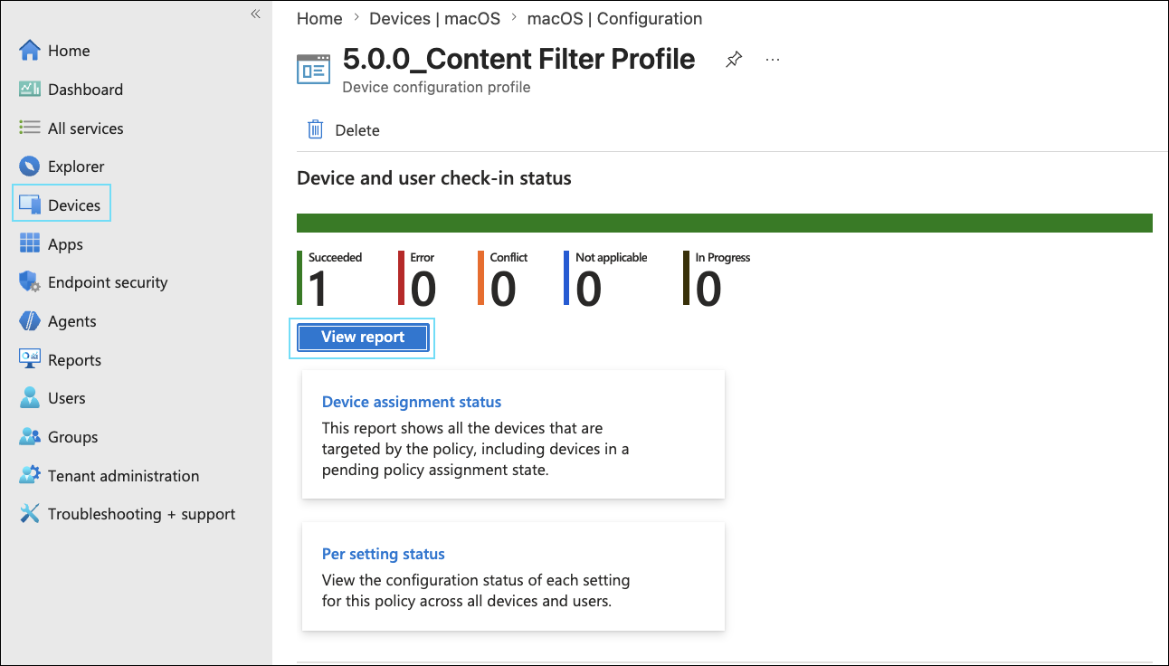Click the profile icon beside the title
This screenshot has height=666, width=1169.
click(314, 69)
